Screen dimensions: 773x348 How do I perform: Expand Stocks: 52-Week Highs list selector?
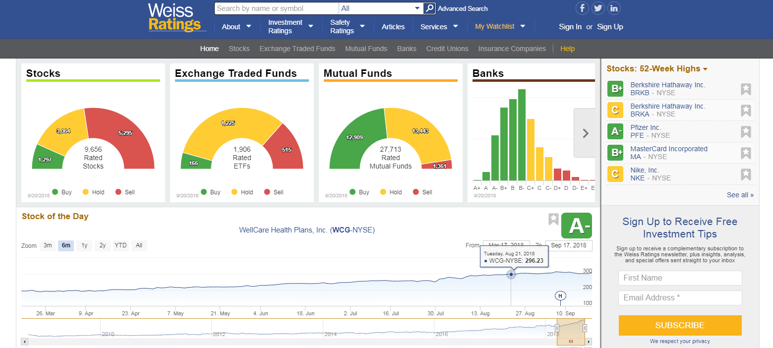point(657,68)
